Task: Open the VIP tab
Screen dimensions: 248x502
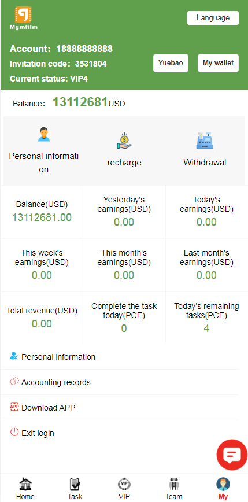Action: tap(124, 489)
